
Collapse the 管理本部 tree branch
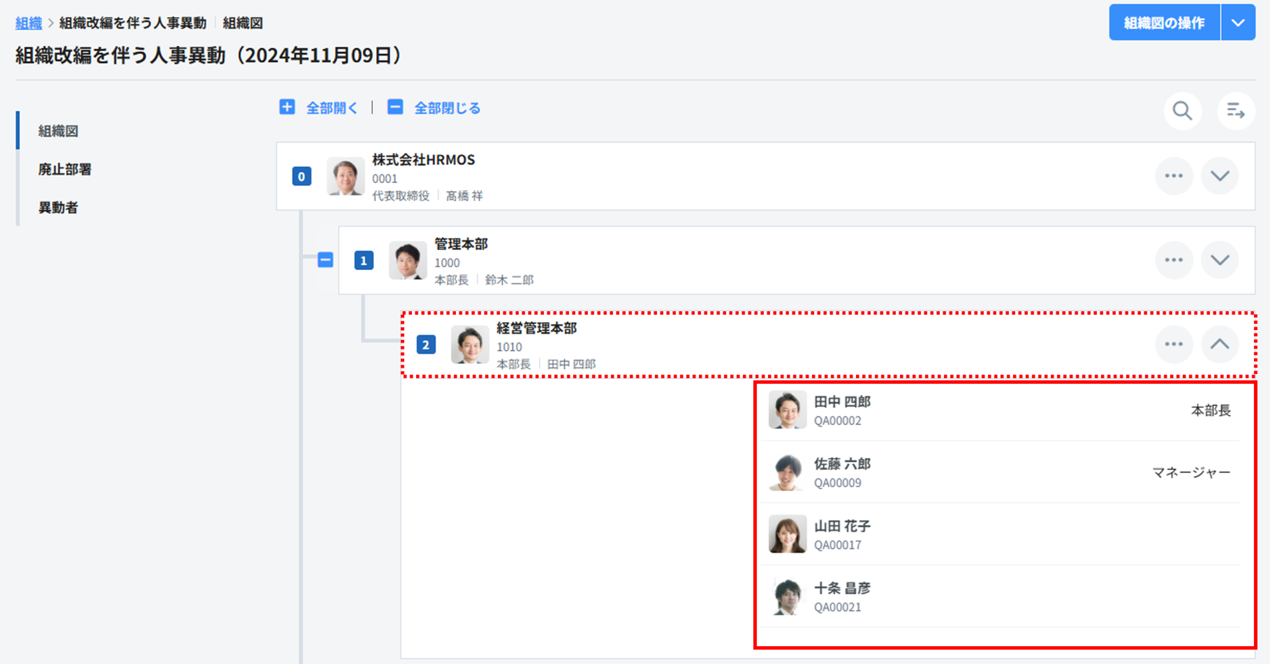[x=325, y=260]
